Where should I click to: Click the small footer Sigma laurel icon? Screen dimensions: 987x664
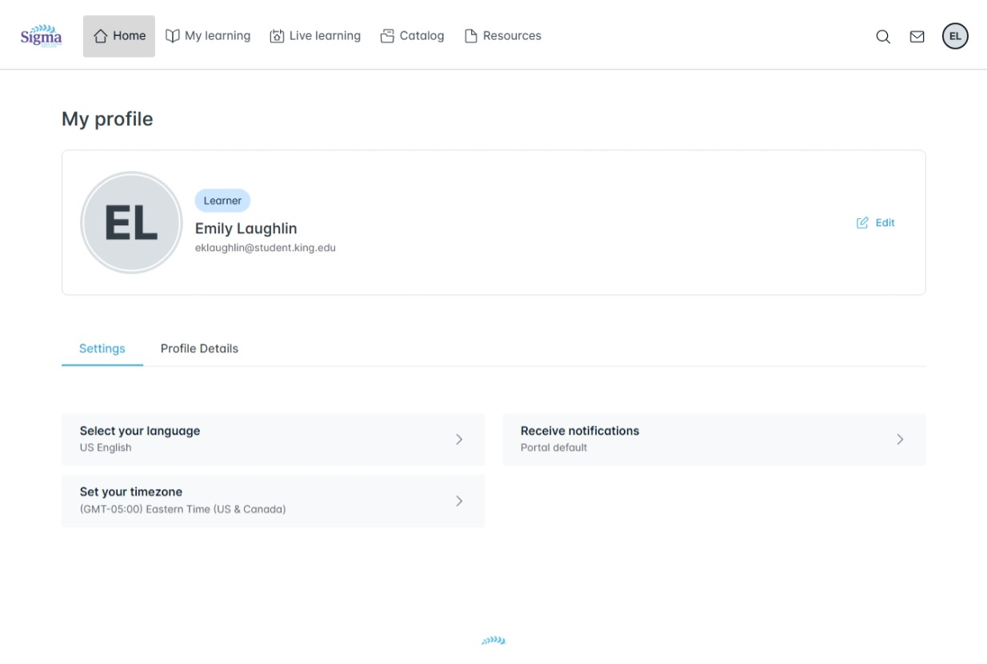click(493, 640)
